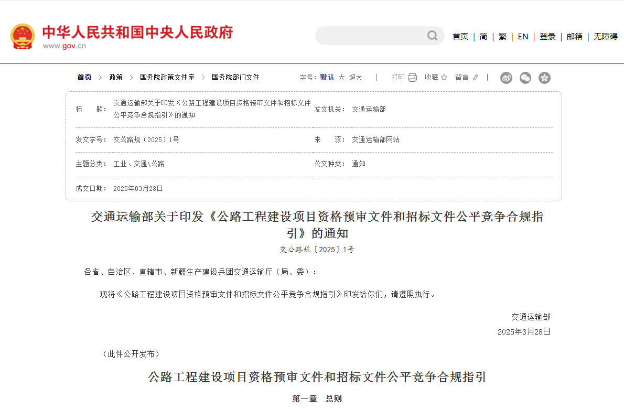Click the search magnifier icon

pyautogui.click(x=432, y=36)
